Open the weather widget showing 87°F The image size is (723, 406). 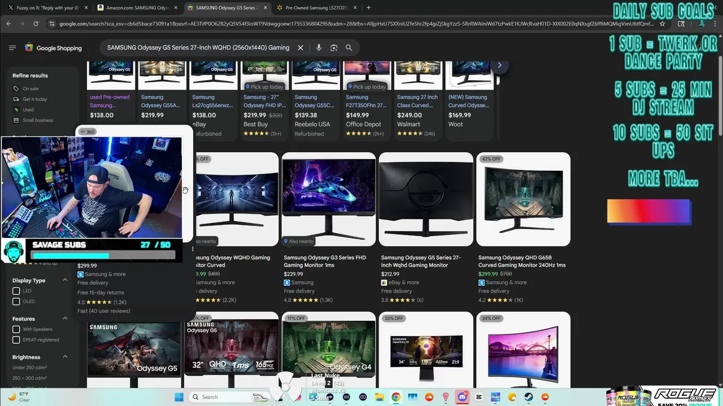[x=19, y=397]
